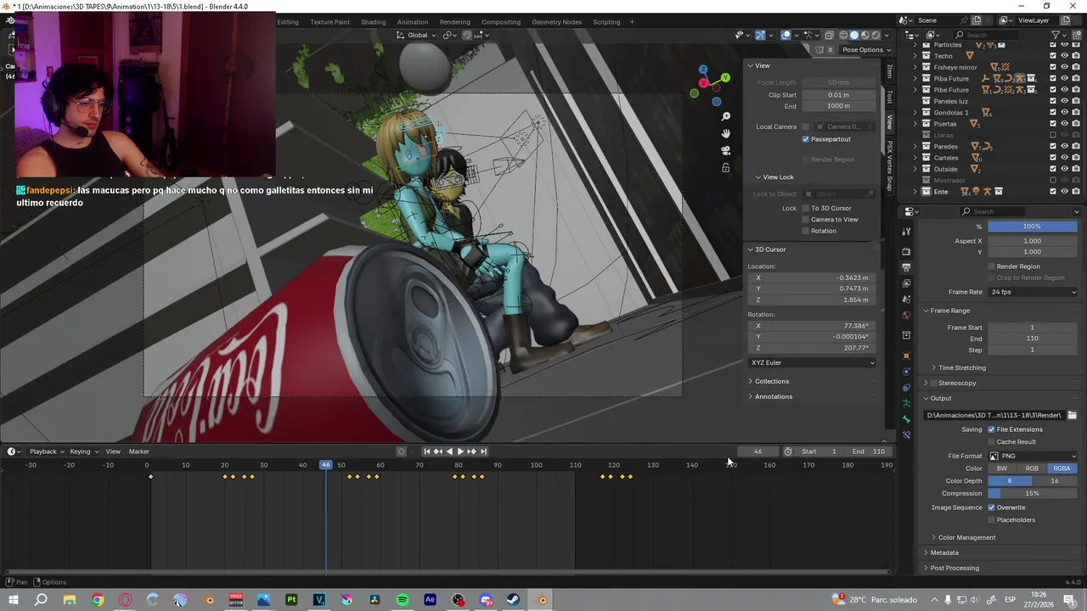Switch to the Compositing workspace tab

pyautogui.click(x=500, y=21)
